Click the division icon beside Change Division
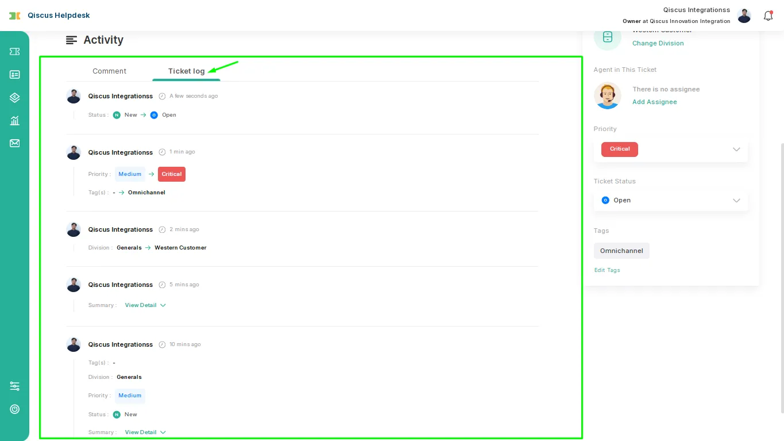784x441 pixels. tap(608, 37)
